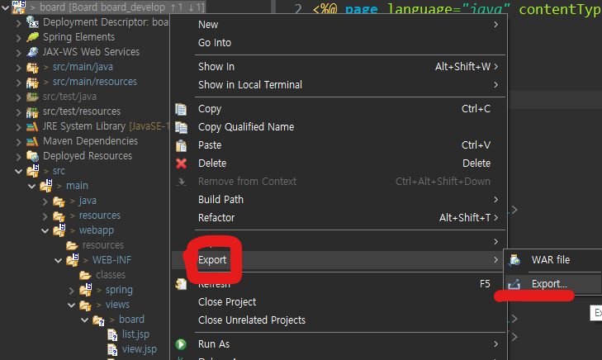This screenshot has width=602, height=360.
Task: Click the list.jsp file icon
Action: click(112, 334)
